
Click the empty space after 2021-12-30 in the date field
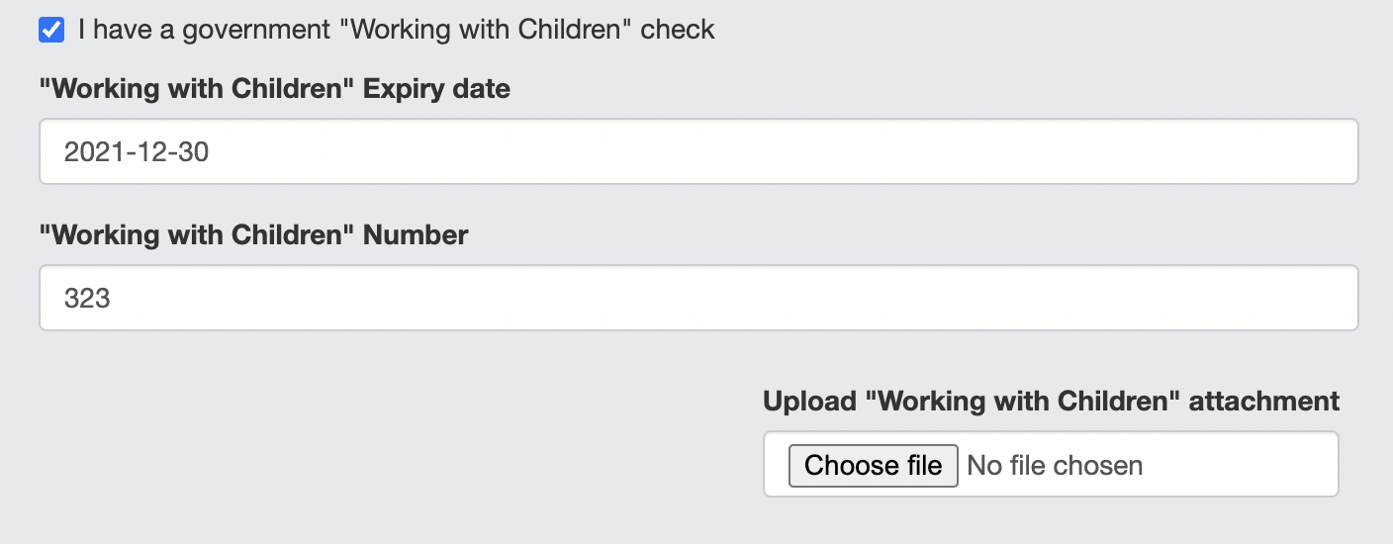click(791, 152)
